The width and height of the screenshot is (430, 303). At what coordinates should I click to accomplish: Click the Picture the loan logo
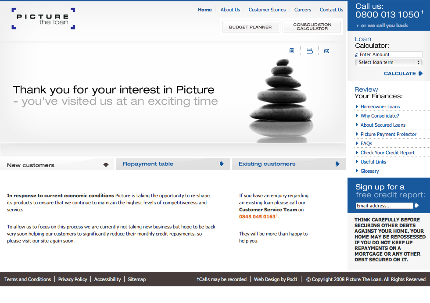coord(43,18)
